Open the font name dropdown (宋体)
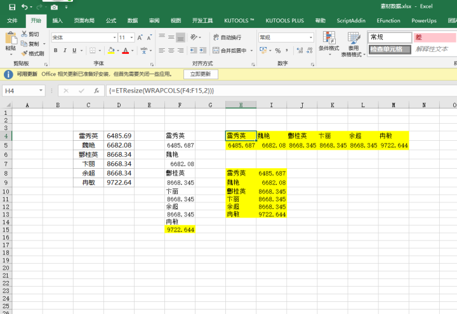Image resolution: width=457 pixels, height=314 pixels. [x=114, y=37]
